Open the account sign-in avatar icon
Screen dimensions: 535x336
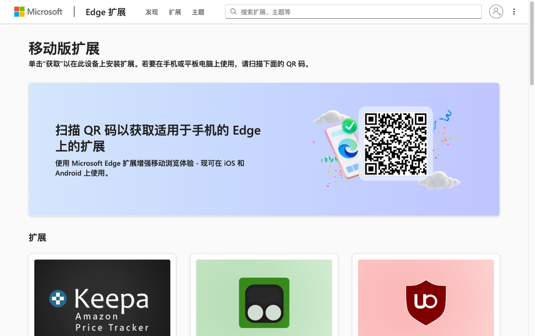pos(496,12)
